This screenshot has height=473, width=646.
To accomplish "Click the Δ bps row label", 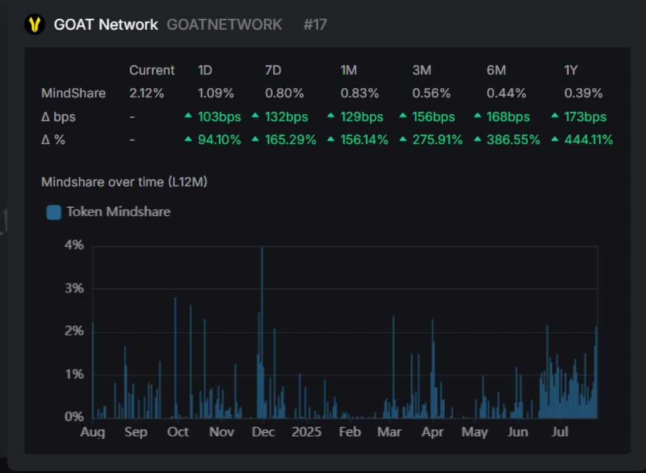I will point(58,117).
